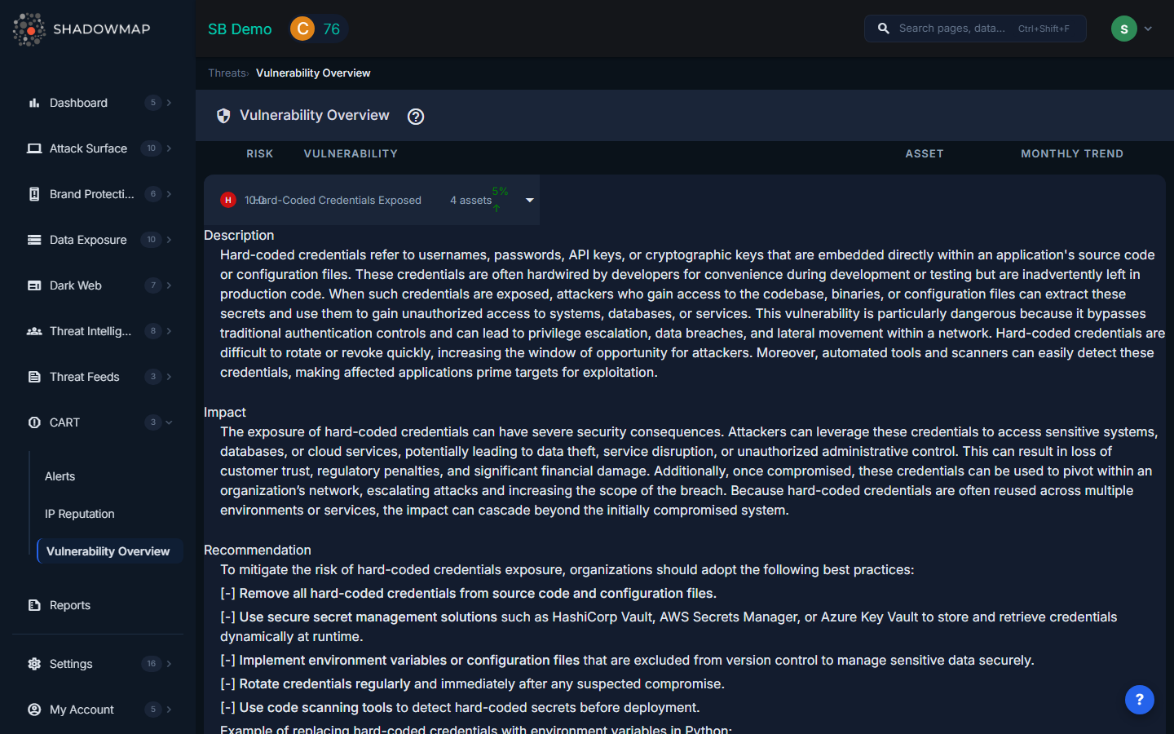Image resolution: width=1174 pixels, height=734 pixels.
Task: Open the Dark Web monitoring icon
Action: [34, 285]
